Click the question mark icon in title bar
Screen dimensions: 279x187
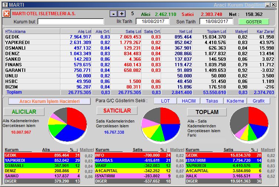tap(5, 5)
